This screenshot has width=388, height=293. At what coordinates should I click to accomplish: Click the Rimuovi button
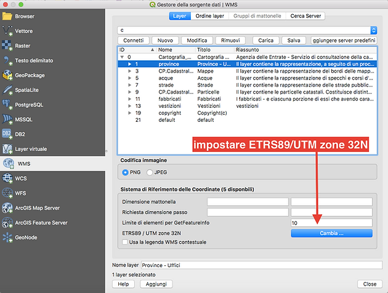[x=230, y=40]
